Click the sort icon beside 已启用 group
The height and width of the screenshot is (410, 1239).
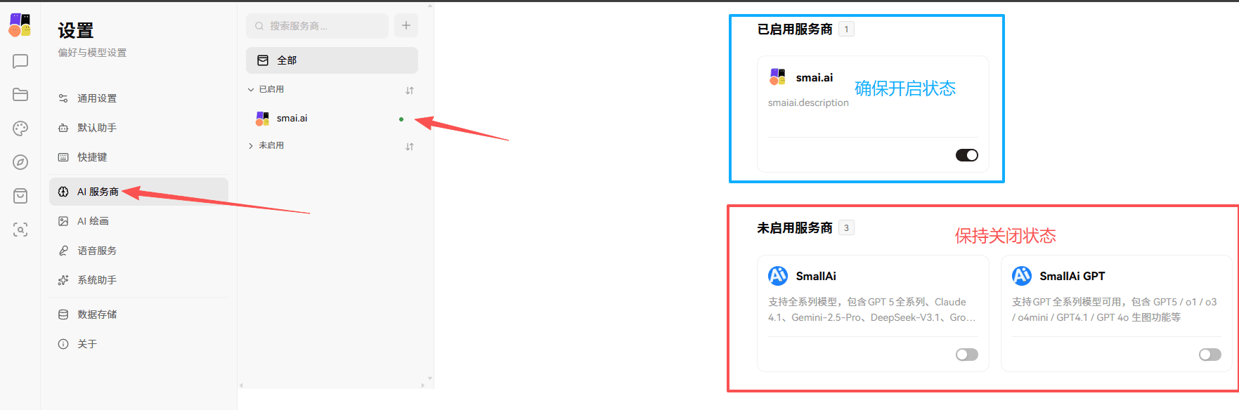click(410, 90)
